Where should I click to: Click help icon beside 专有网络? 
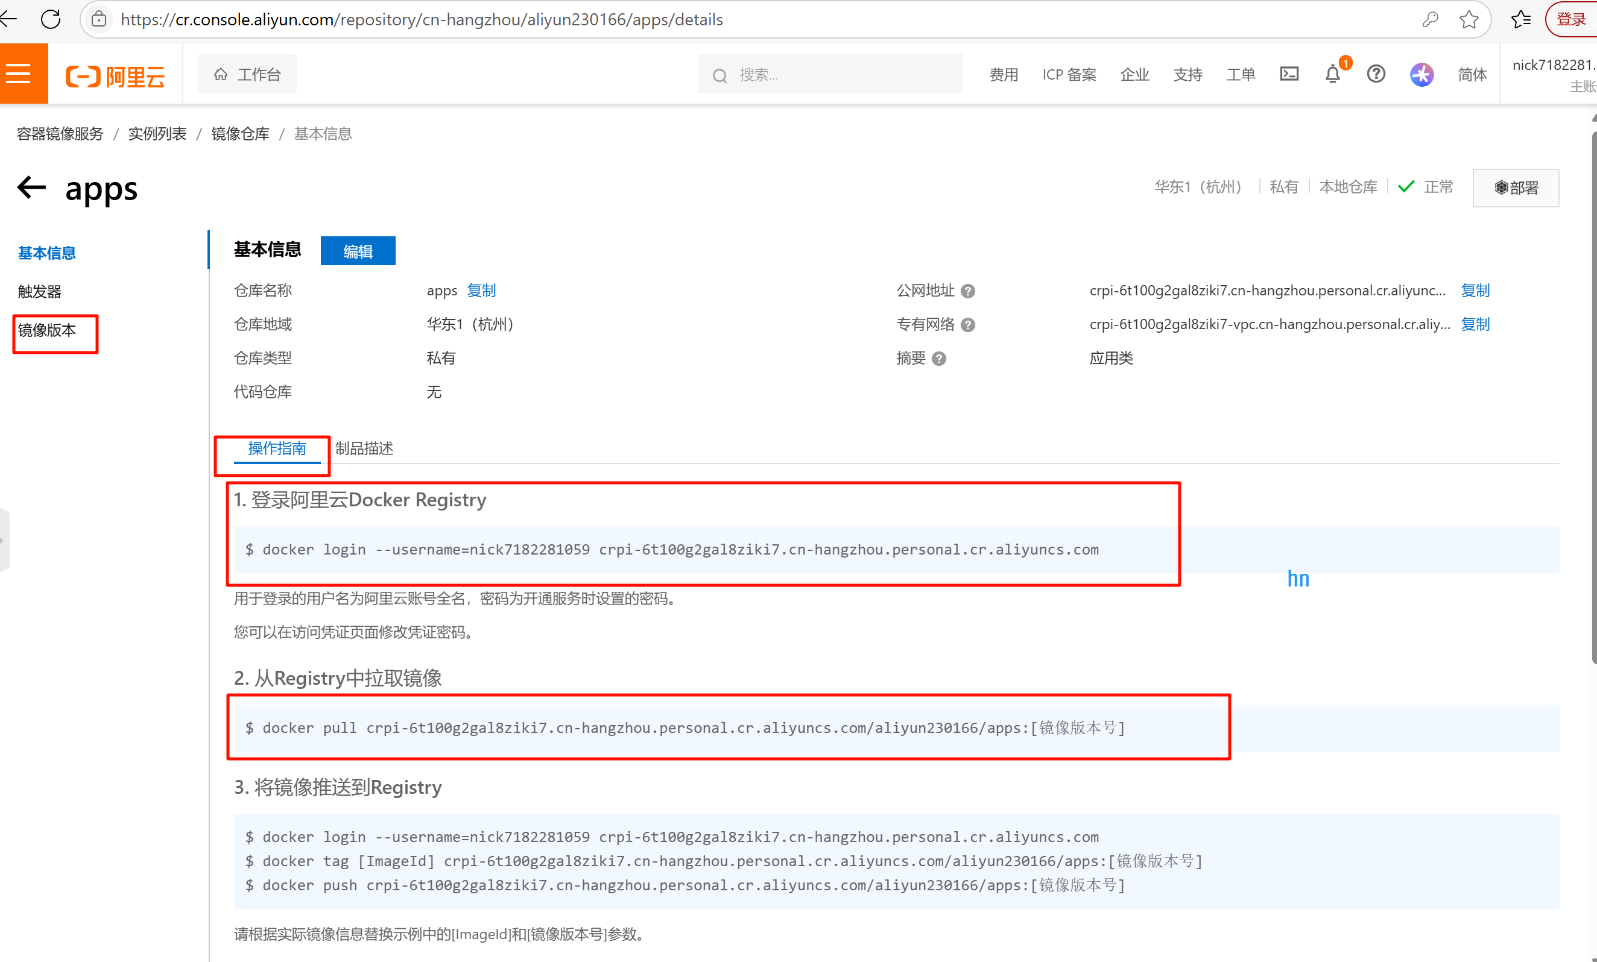[967, 325]
